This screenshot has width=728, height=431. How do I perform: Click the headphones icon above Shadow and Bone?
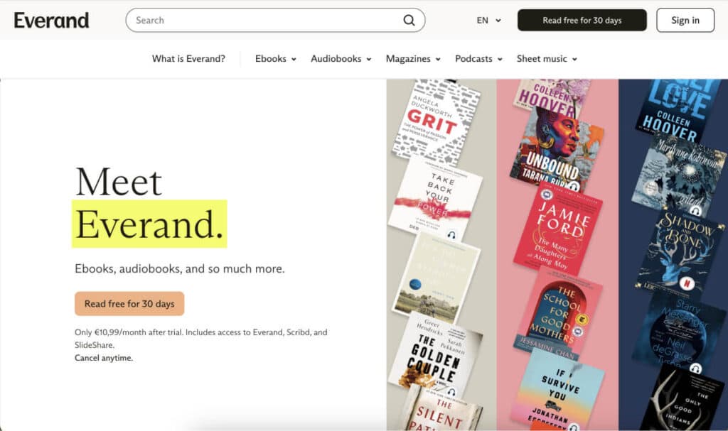695,211
